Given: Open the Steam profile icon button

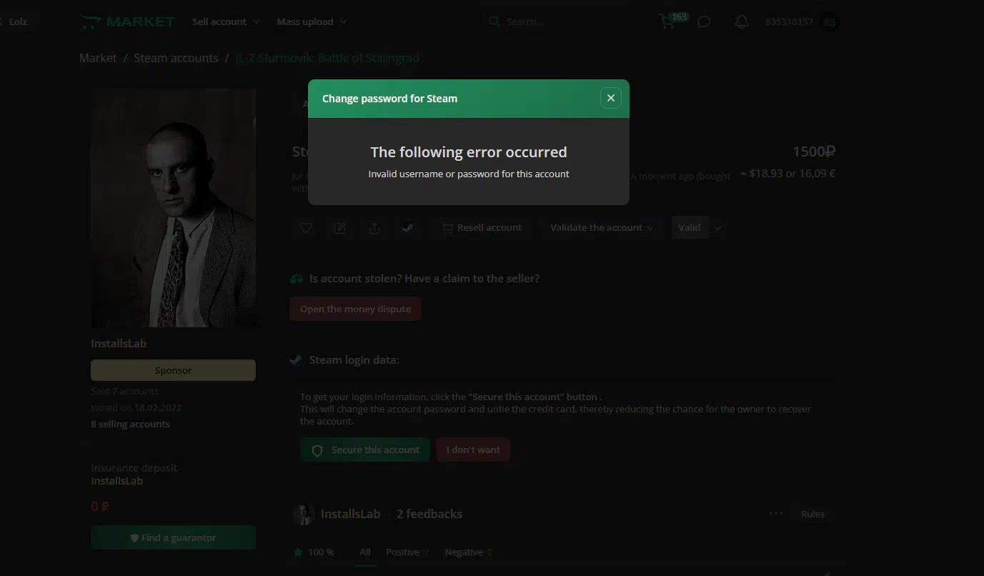Looking at the screenshot, I should [407, 228].
